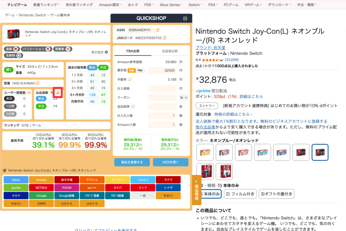Choose the 本体のみ option

(211, 194)
